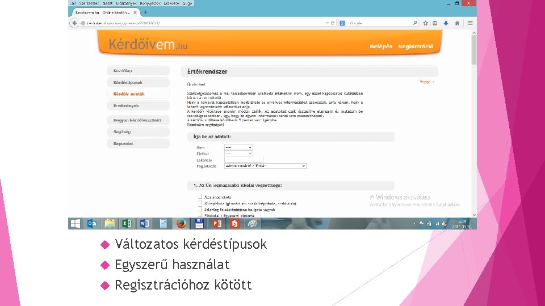545x306 pixels.
Task: Open the URL bar history dropdown arrow
Action: 327,23
